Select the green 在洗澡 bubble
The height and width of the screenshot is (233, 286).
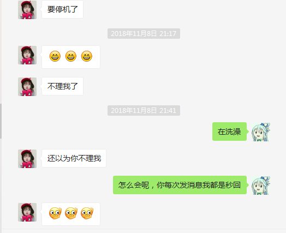coord(229,132)
